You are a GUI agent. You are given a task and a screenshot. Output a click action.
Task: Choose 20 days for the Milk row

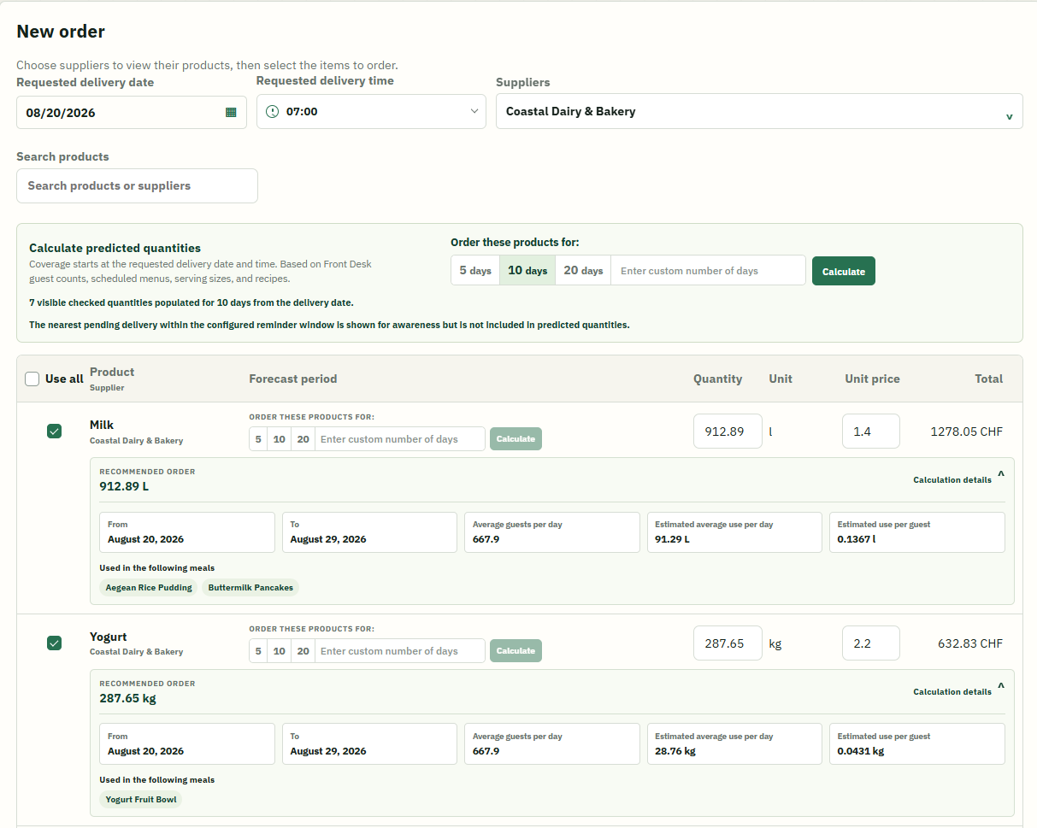pyautogui.click(x=303, y=439)
